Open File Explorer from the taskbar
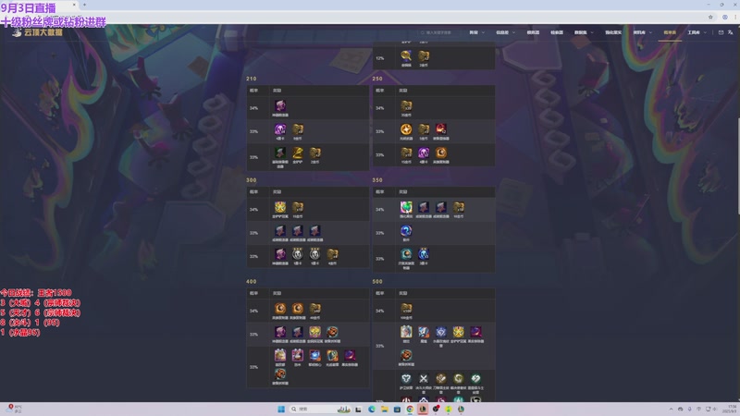 (x=384, y=409)
